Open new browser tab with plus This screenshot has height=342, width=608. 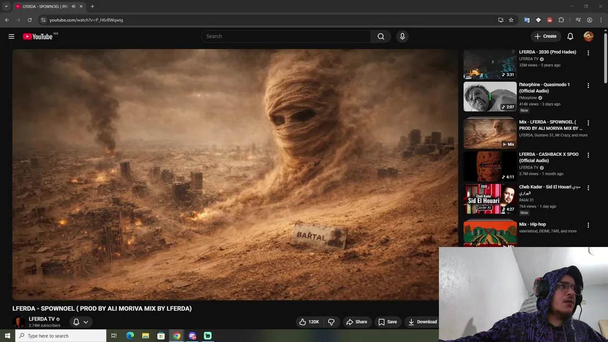[x=92, y=7]
